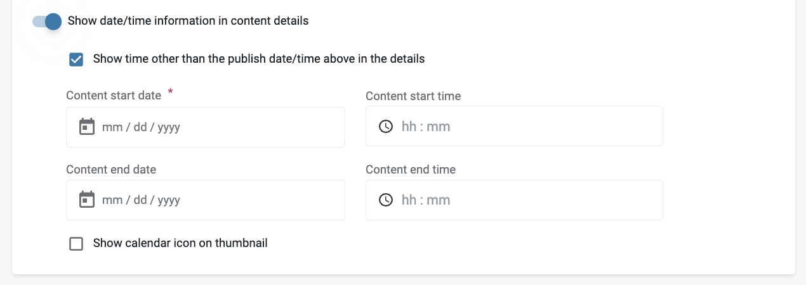Select the day segment of Content end date
Viewport: 806px width, 285px height.
pos(140,200)
